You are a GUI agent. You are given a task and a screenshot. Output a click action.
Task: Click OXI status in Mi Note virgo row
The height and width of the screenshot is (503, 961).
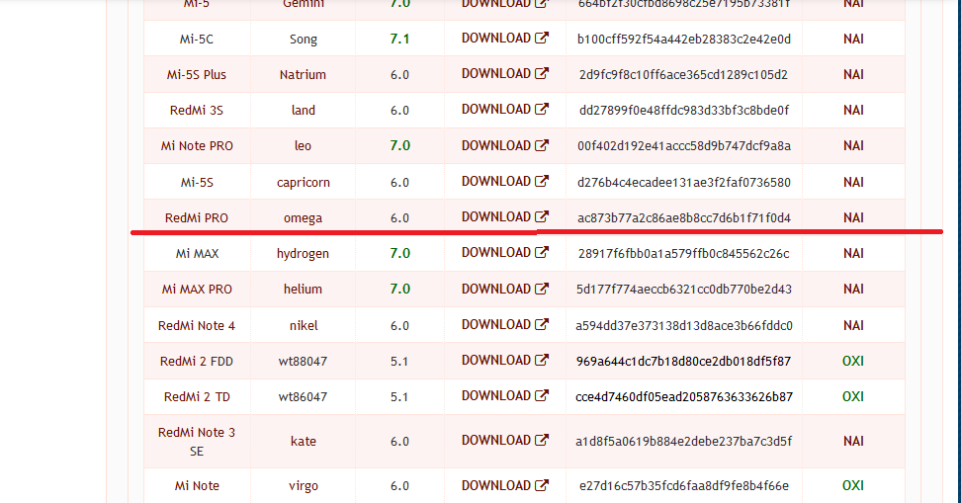853,486
